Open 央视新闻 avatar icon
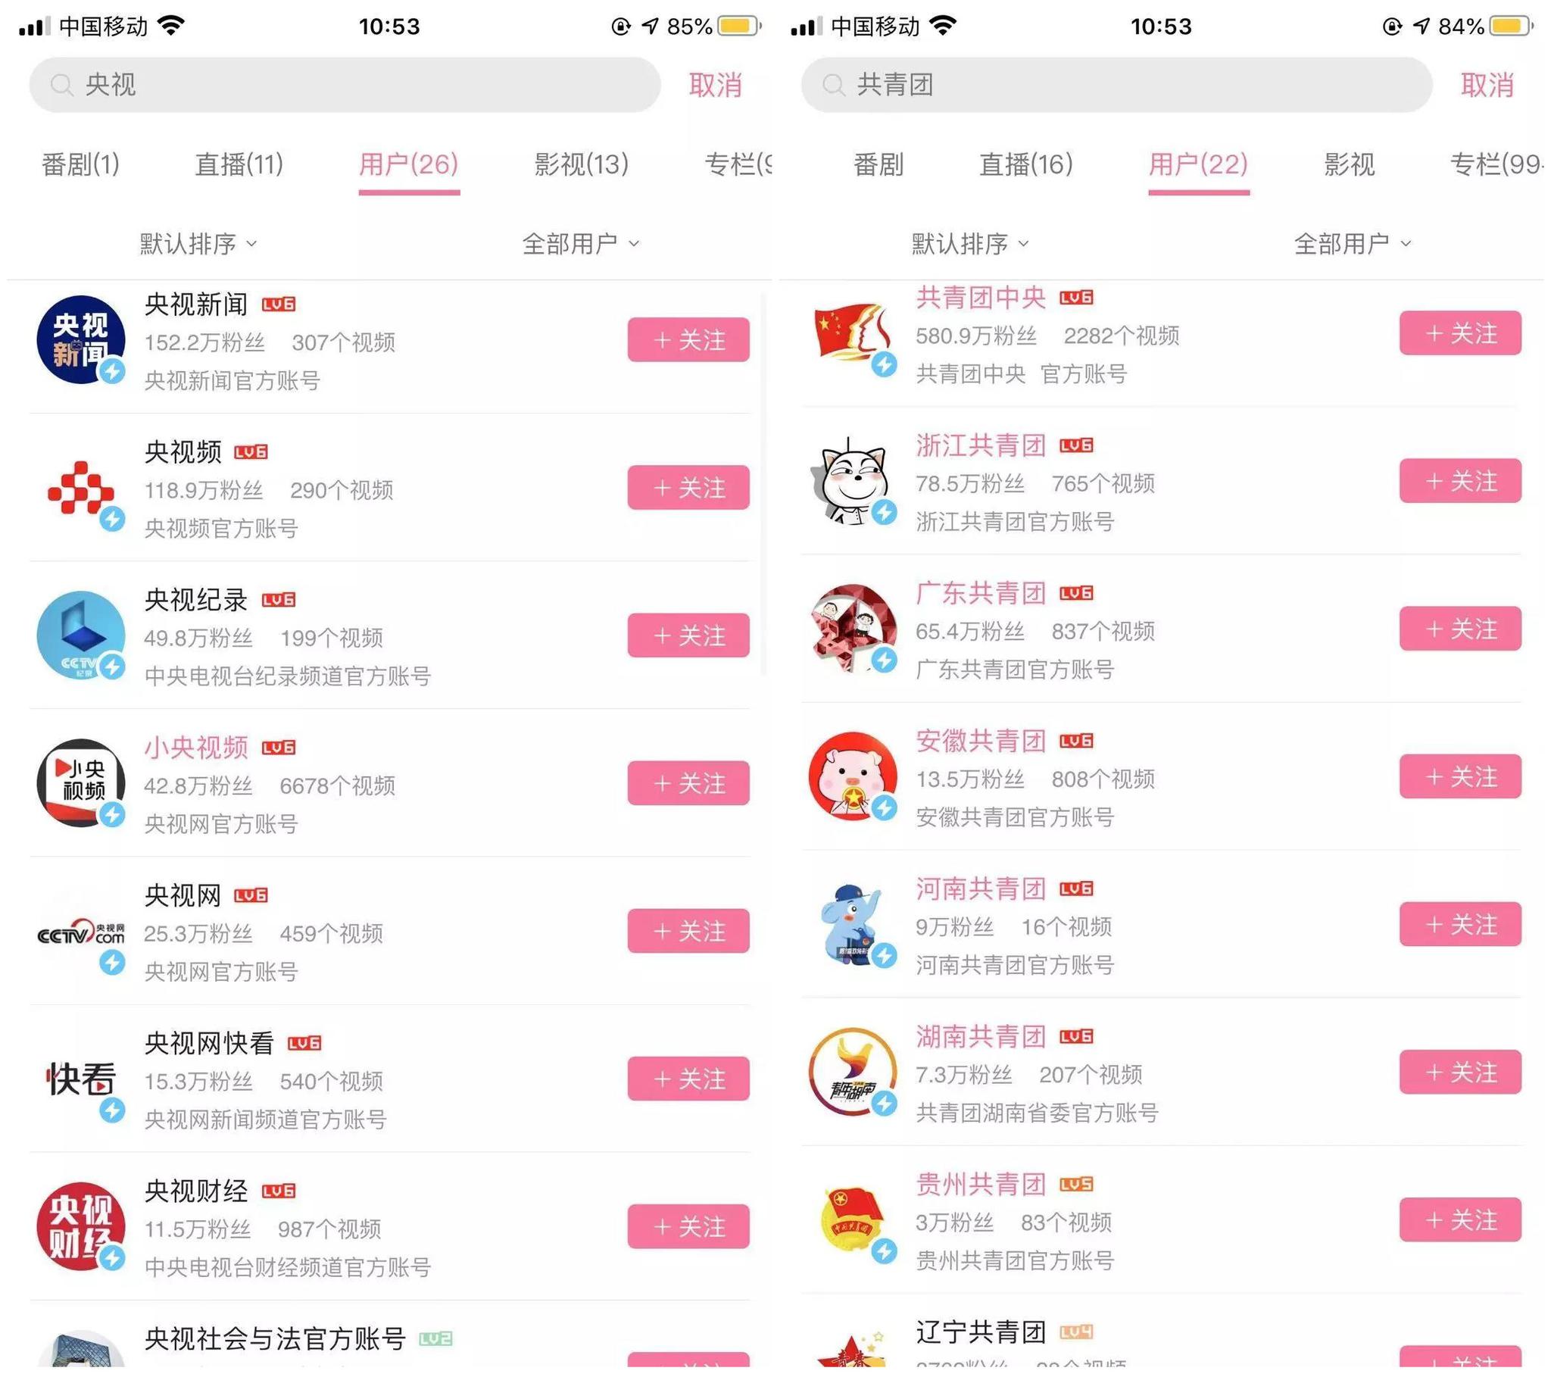 coord(81,339)
